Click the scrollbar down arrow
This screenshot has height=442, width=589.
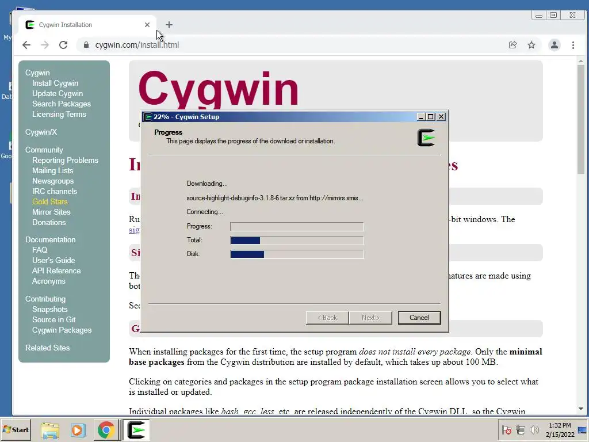[x=581, y=409]
